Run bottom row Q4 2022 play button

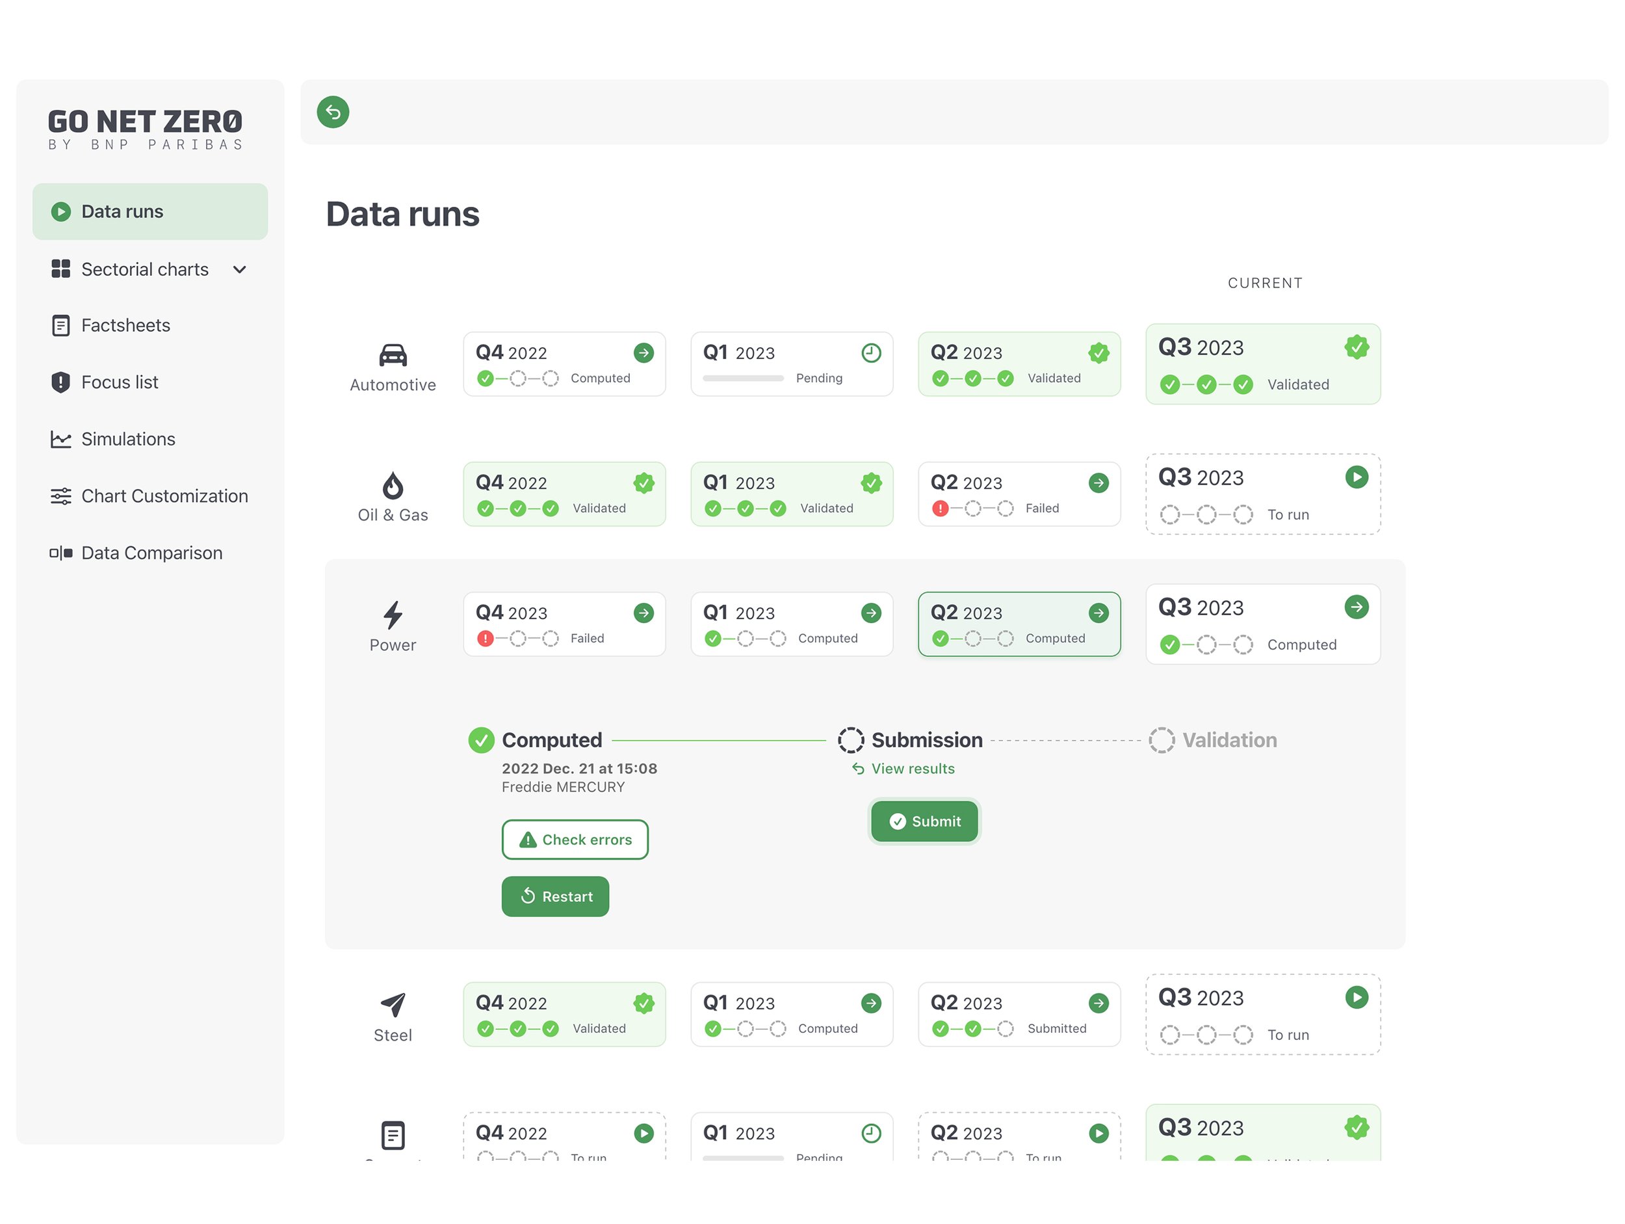[644, 1134]
